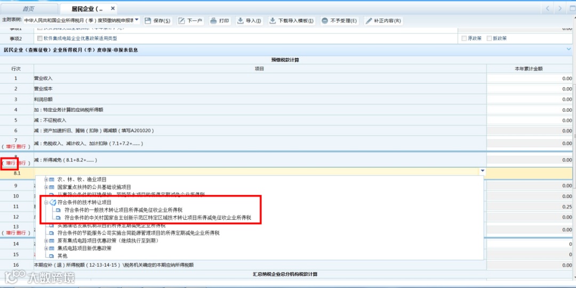
Task: Click the 行次 column header
Action: [x=16, y=68]
